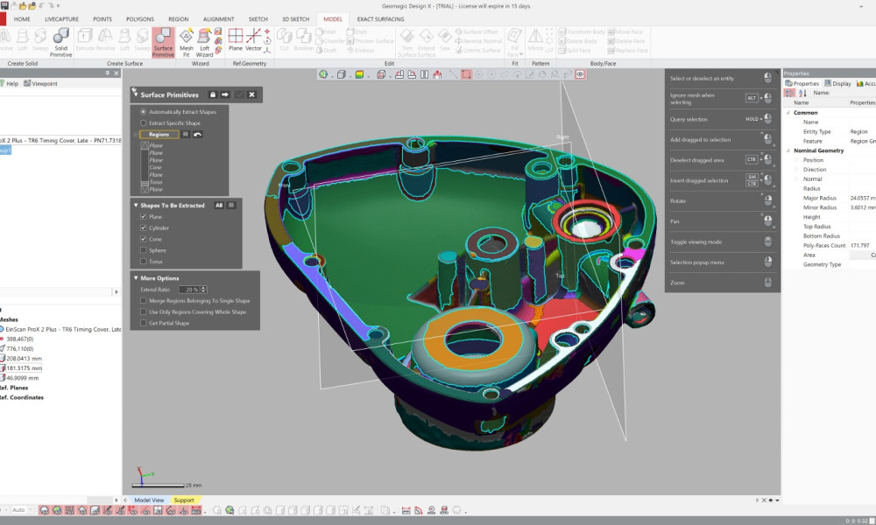Cancel the Surface Primitives command with X
876x525 pixels.
coord(252,94)
